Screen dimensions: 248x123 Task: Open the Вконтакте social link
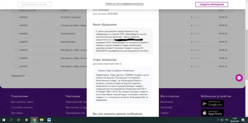[x=167, y=102]
